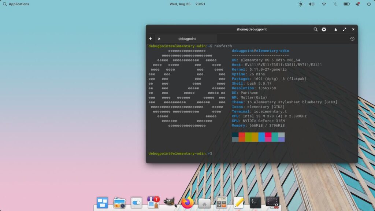This screenshot has width=375, height=211.
Task: Open the Applications menu
Action: (15, 4)
